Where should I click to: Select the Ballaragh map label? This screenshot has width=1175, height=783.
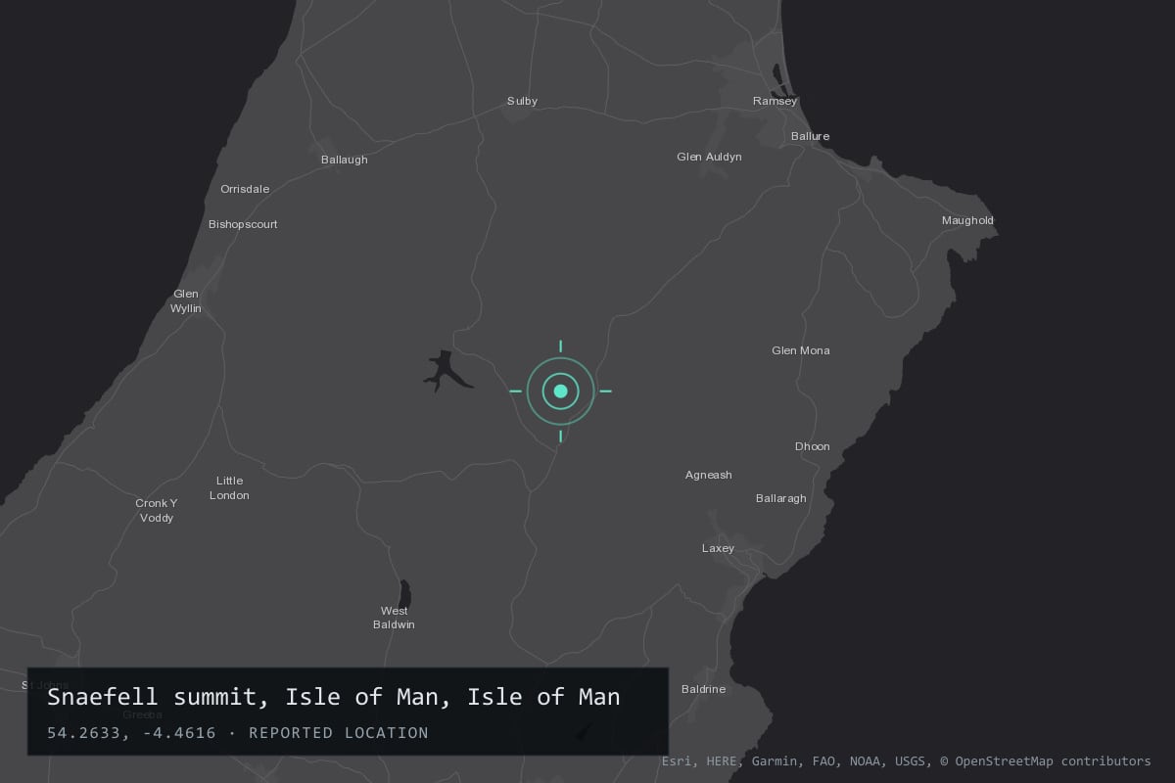(781, 498)
